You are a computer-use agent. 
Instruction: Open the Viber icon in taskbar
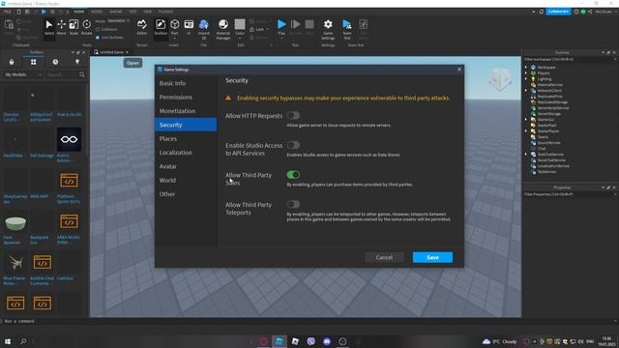click(311, 341)
